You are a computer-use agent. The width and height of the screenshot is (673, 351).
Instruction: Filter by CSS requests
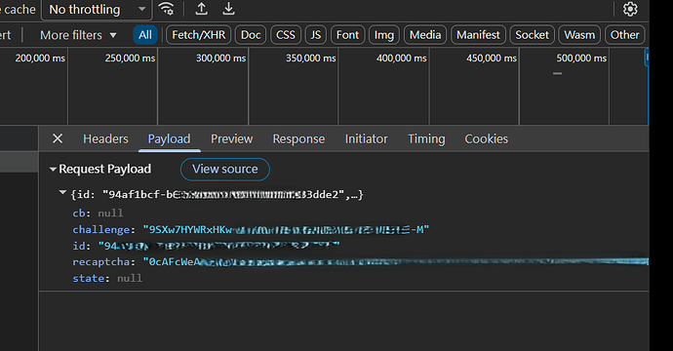286,35
